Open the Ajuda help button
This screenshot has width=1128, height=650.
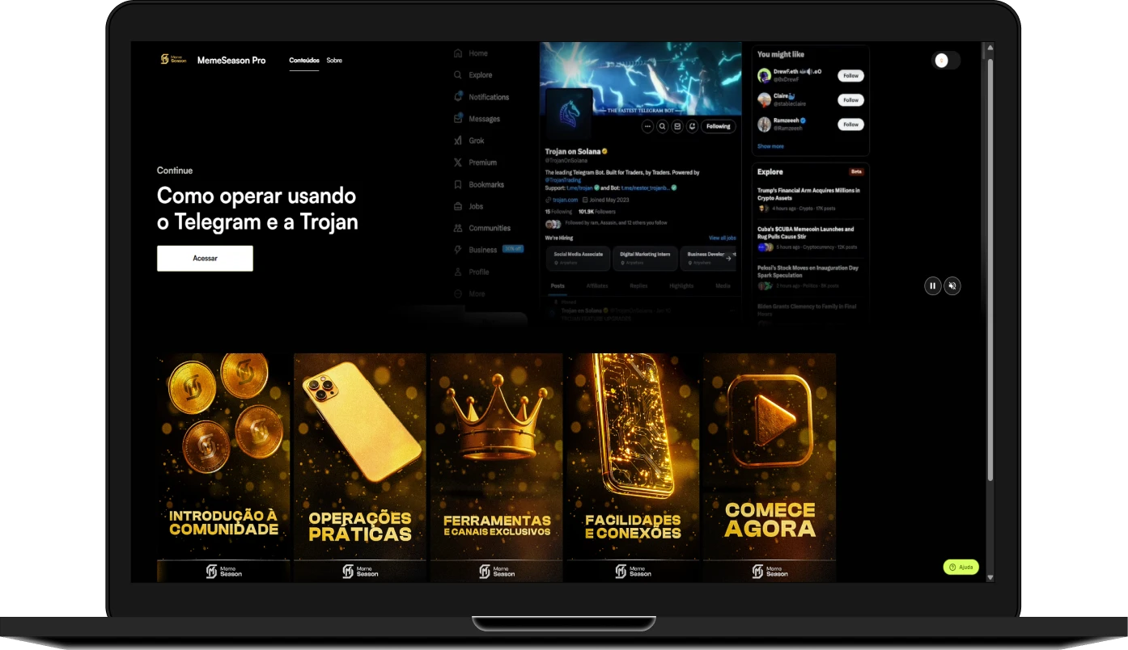click(x=960, y=568)
